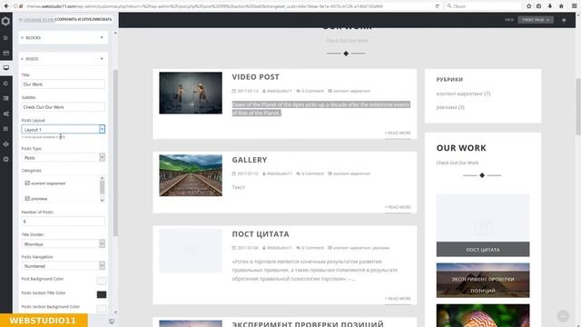The height and width of the screenshot is (327, 581).
Task: Check the реклама category checkbox
Action: tap(27, 198)
